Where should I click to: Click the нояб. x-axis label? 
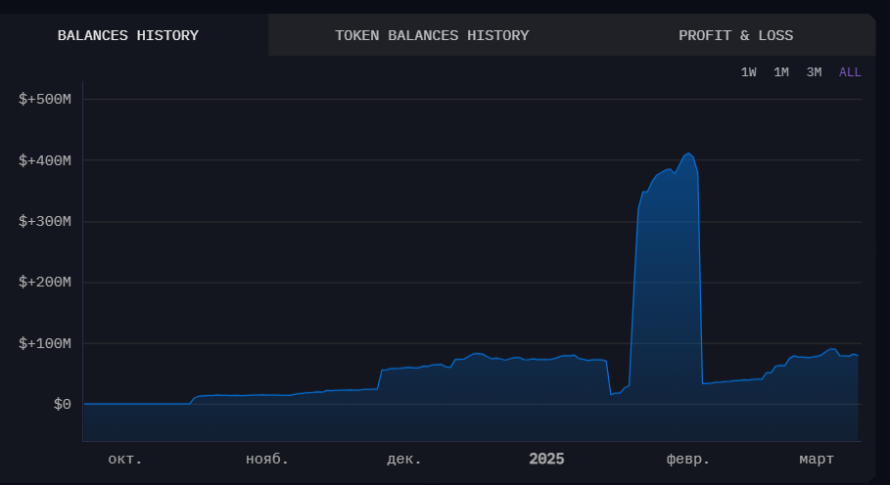[267, 459]
